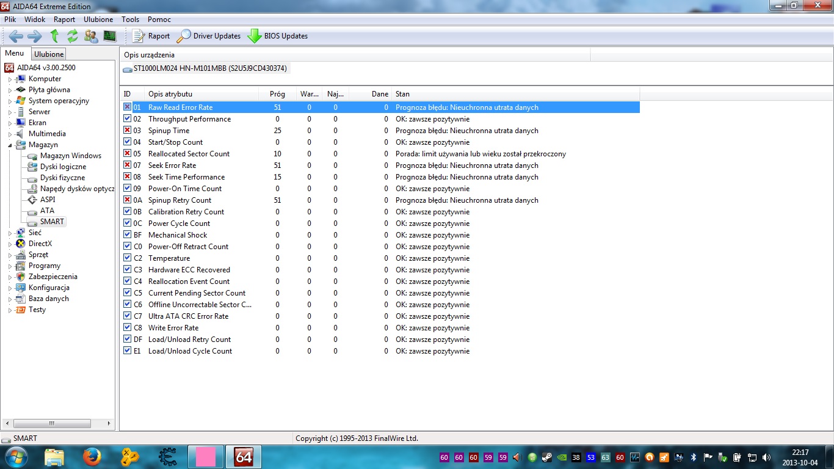
Task: Open the Pomoc menu
Action: coord(159,20)
